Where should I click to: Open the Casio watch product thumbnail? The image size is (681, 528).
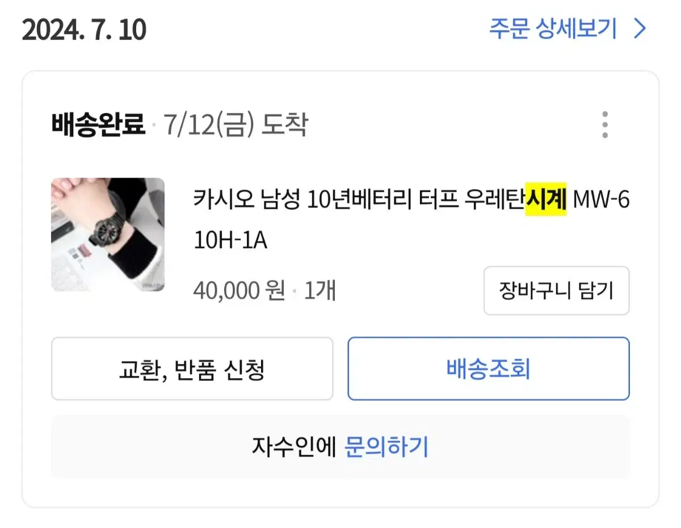tap(108, 235)
